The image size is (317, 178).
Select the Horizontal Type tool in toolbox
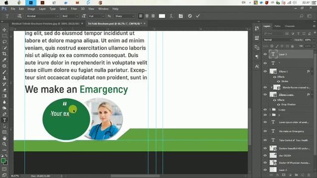pos(4,120)
